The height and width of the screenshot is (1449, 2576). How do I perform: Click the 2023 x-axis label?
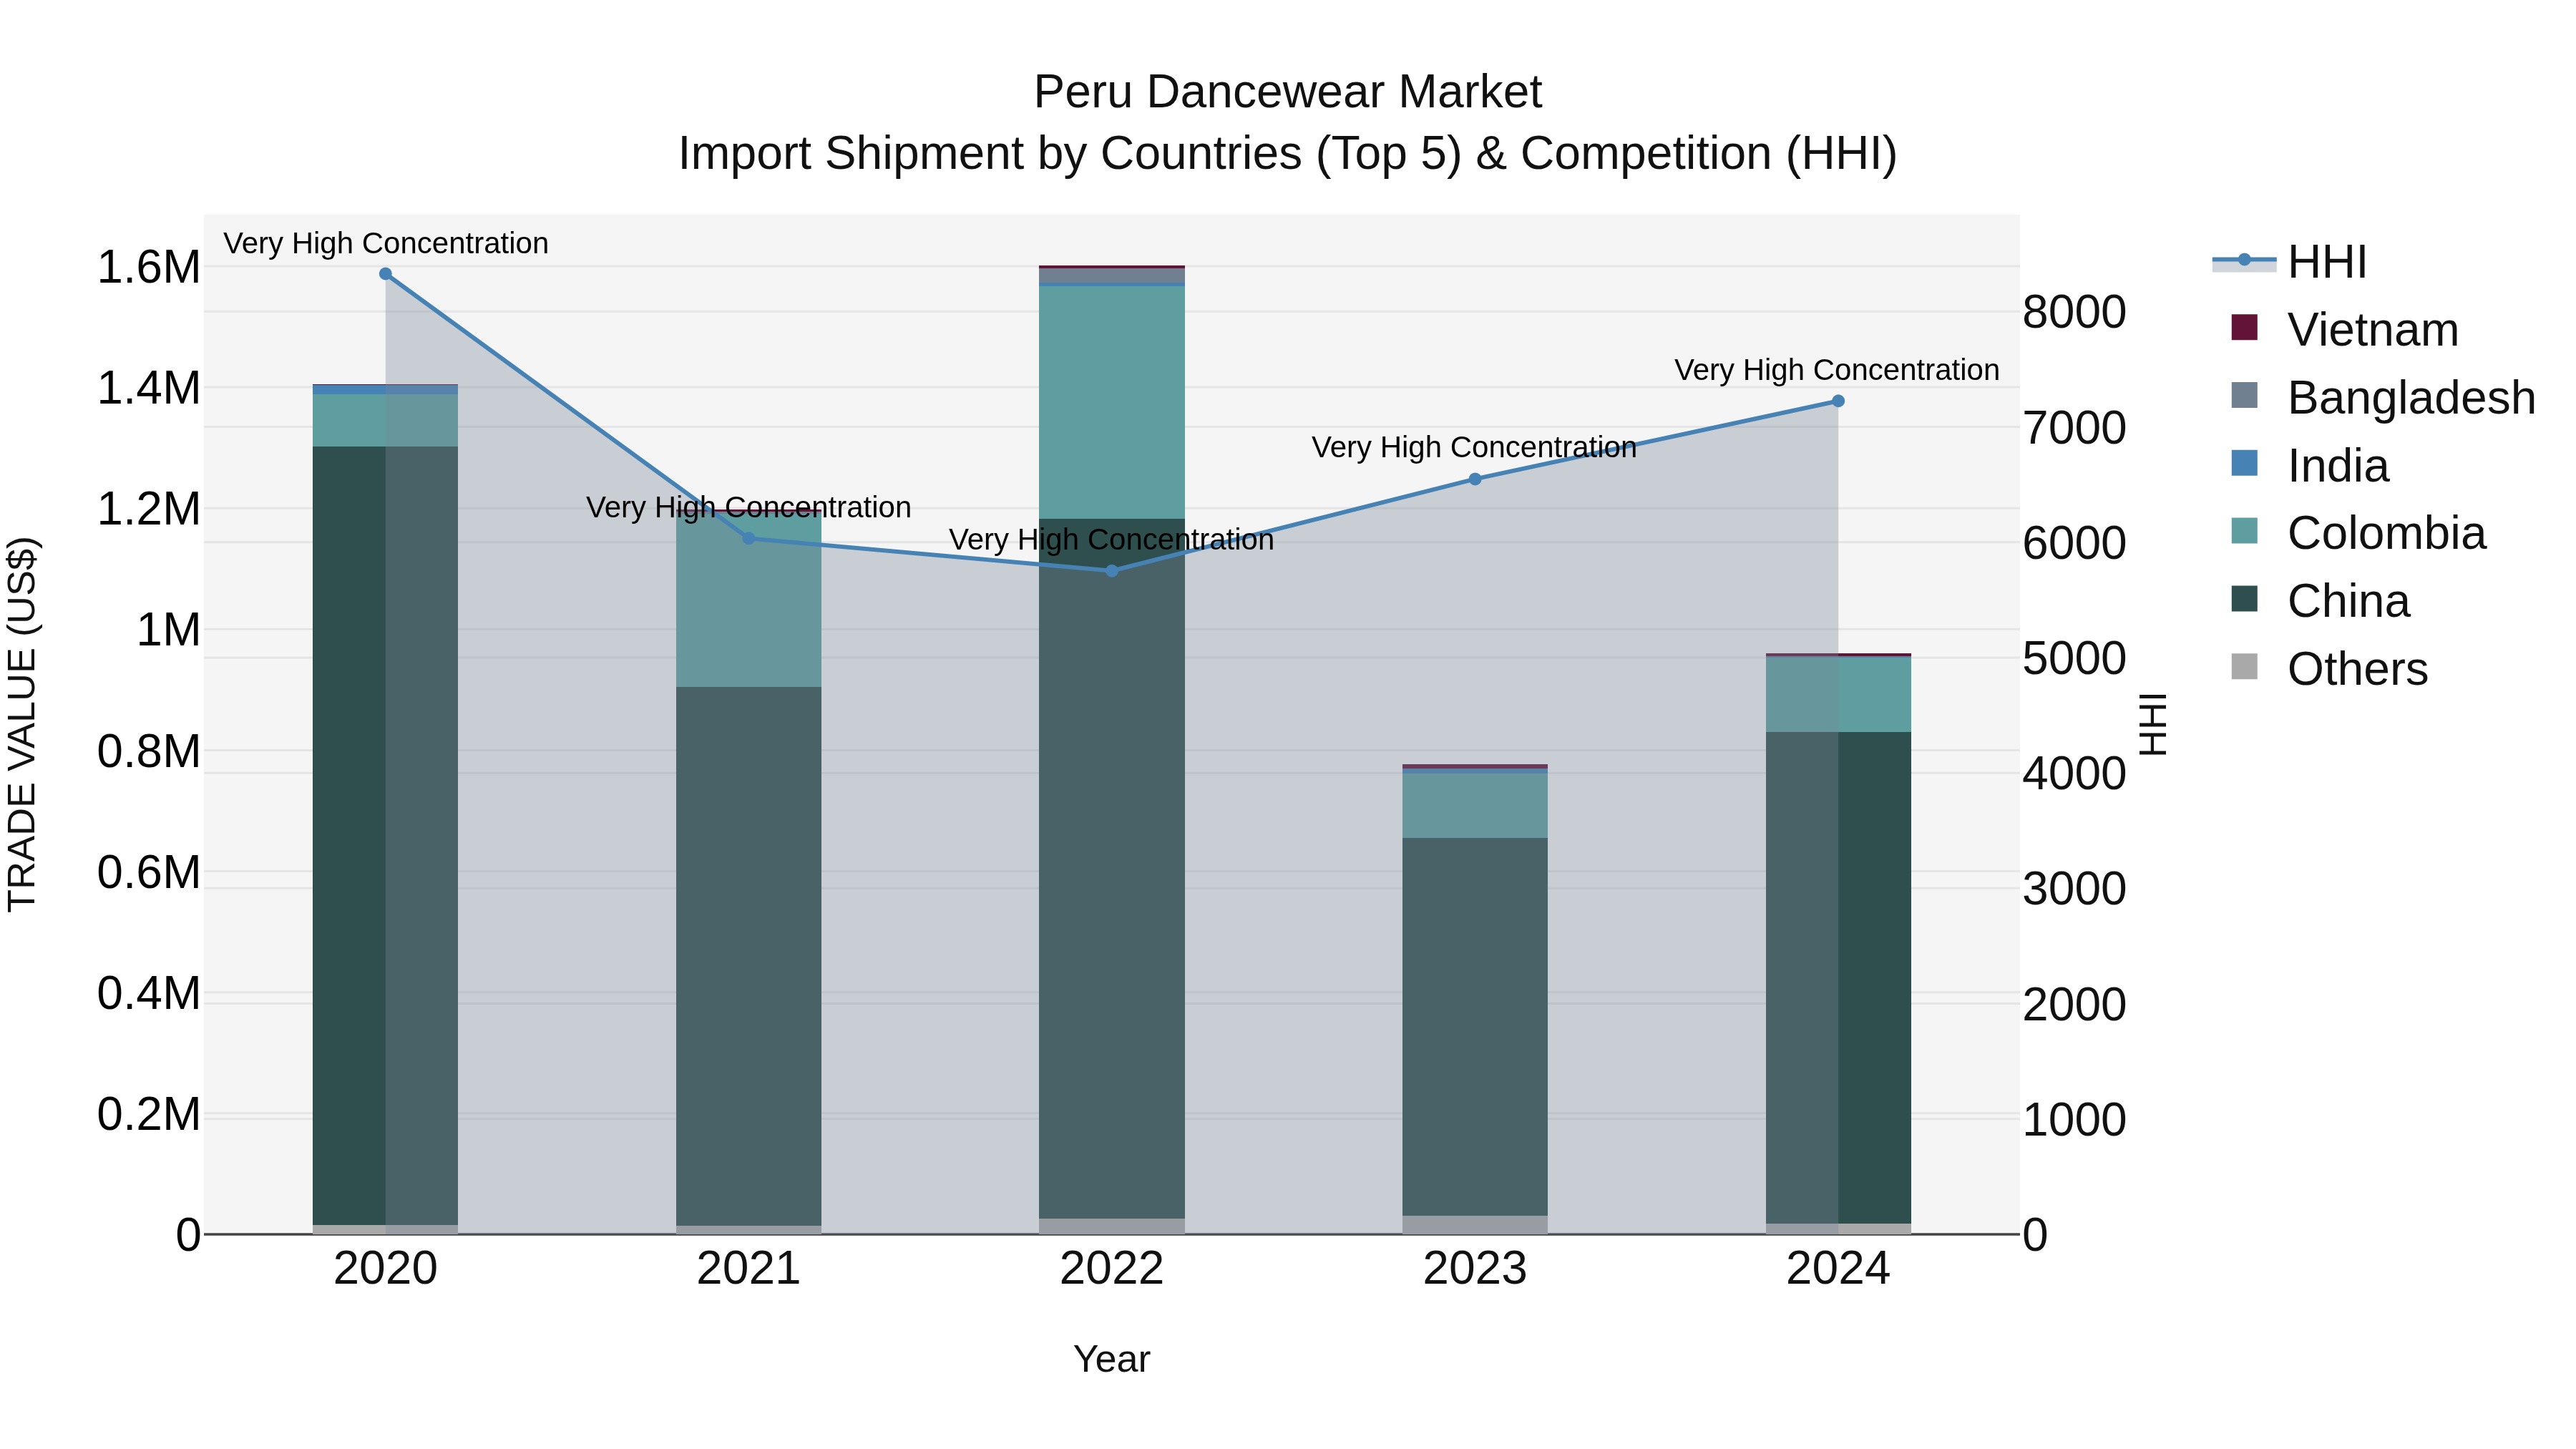point(1475,1270)
